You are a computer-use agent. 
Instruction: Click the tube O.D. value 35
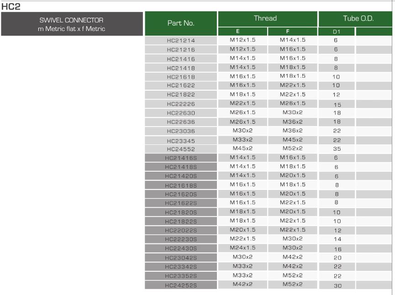click(x=336, y=149)
